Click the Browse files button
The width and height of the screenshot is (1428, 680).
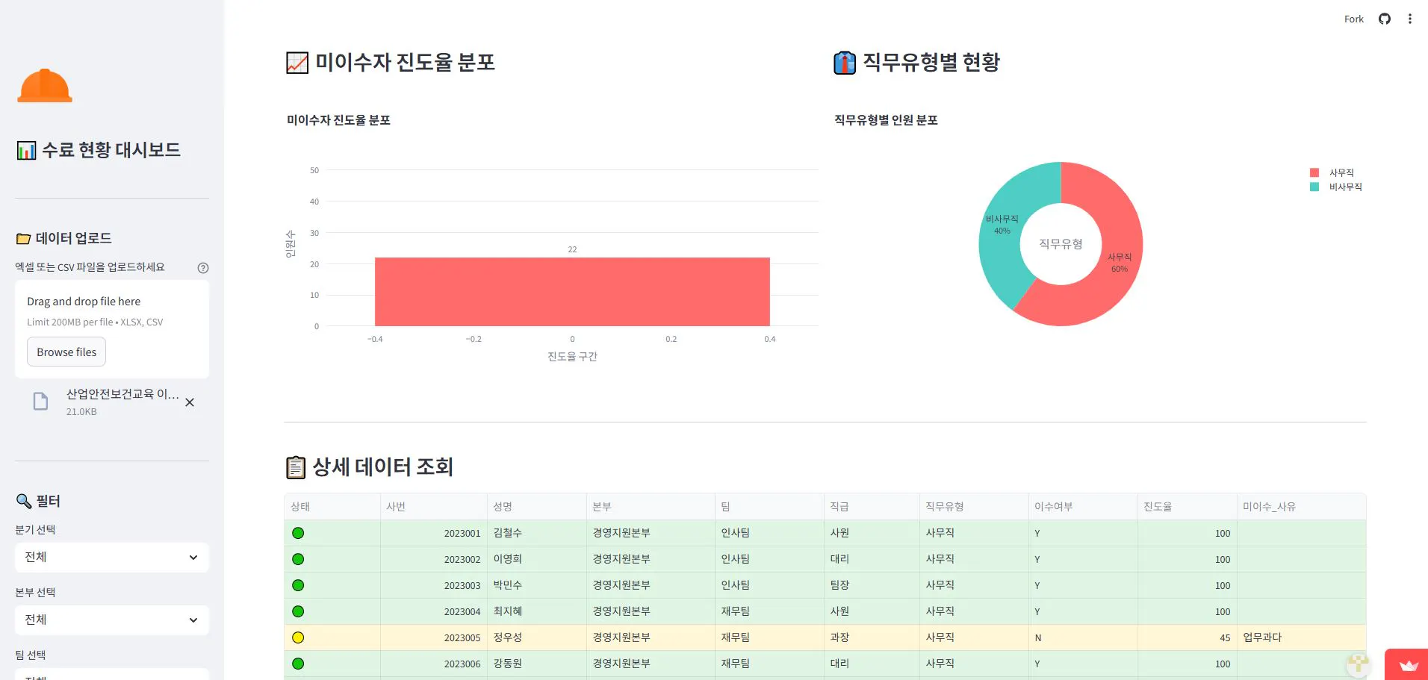tap(66, 352)
